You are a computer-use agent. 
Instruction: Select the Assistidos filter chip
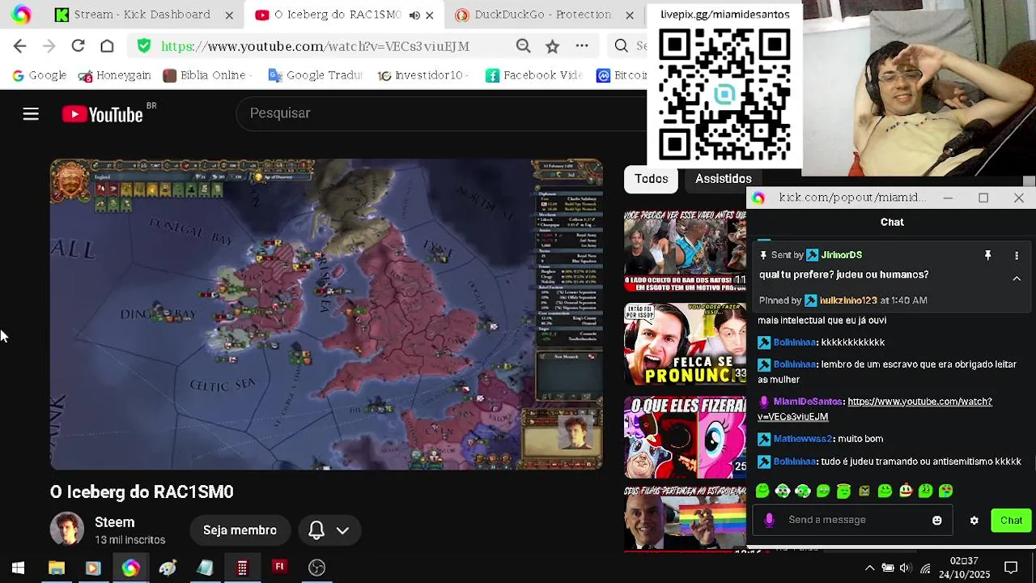724,179
